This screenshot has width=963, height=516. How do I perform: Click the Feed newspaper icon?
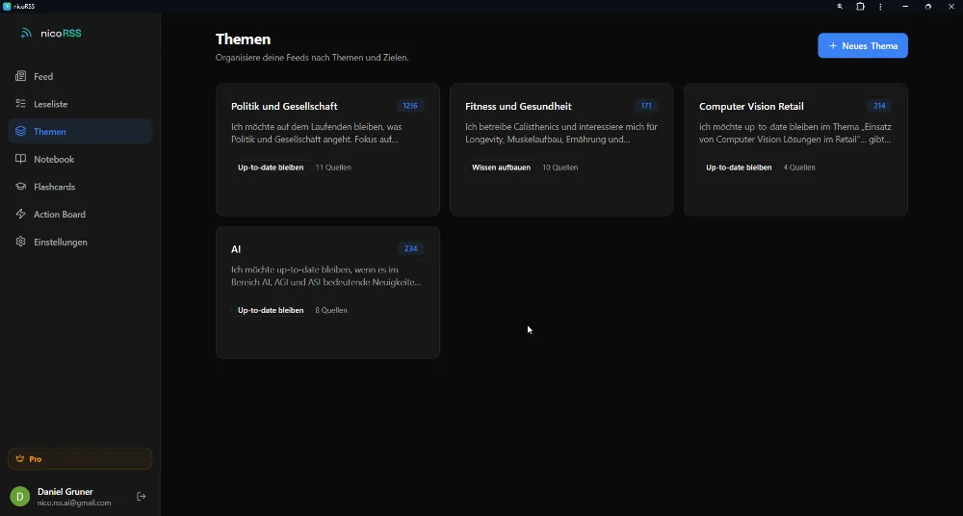pos(21,76)
